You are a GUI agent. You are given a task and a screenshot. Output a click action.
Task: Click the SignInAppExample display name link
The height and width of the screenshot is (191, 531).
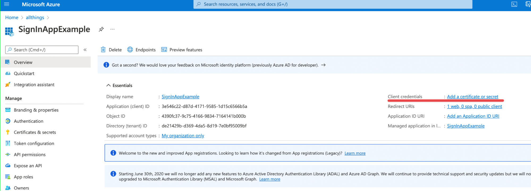click(180, 97)
